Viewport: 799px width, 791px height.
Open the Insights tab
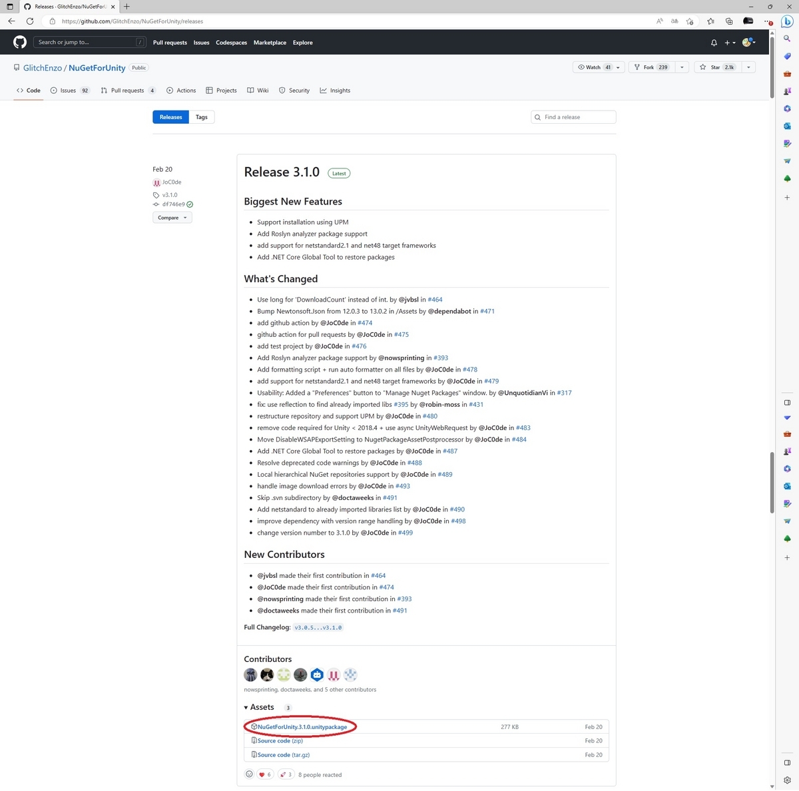(x=335, y=91)
